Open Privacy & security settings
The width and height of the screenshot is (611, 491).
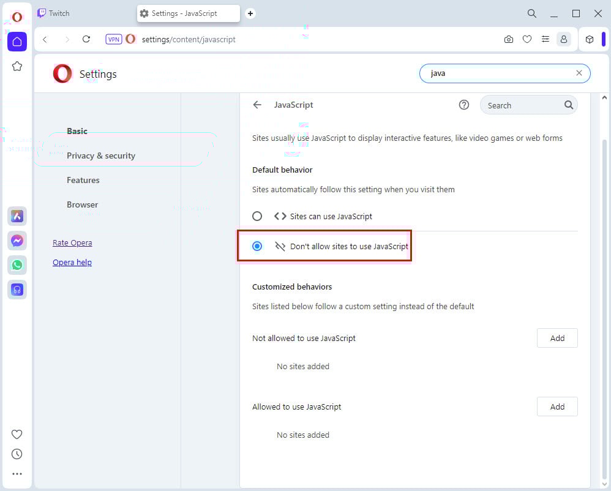[x=101, y=156]
